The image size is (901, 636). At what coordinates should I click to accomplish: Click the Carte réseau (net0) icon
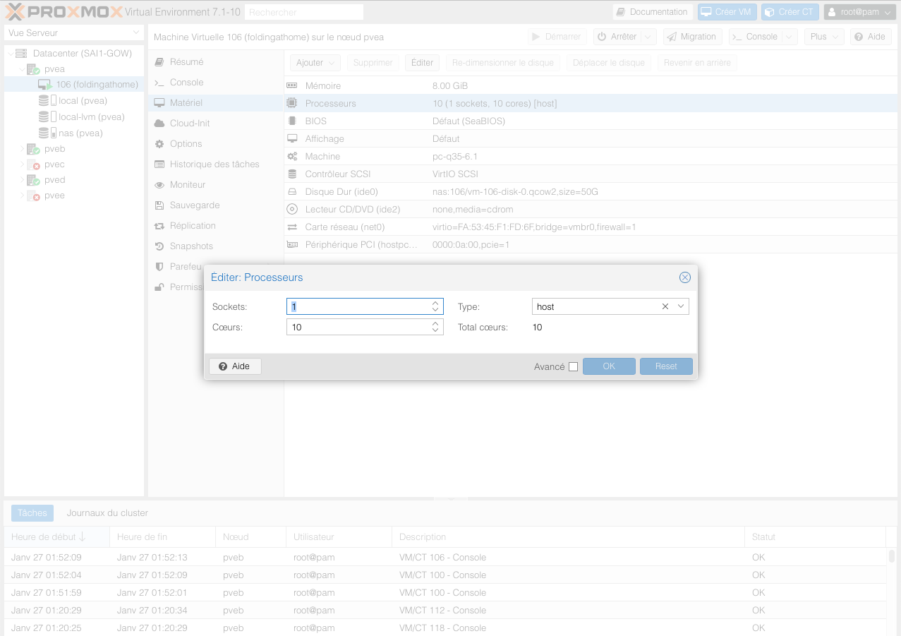coord(292,227)
